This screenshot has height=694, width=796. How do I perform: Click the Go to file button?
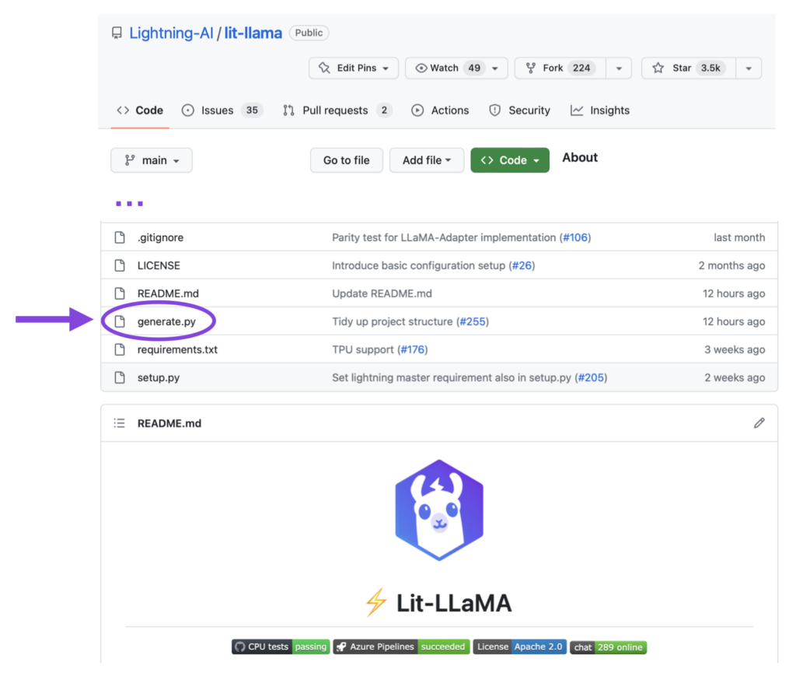(x=346, y=160)
